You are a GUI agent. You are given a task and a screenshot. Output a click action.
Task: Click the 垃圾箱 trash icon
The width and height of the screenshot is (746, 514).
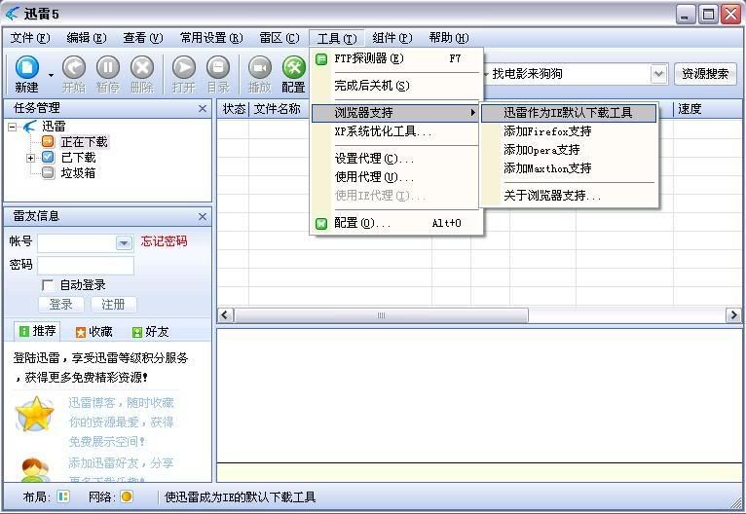tap(48, 172)
